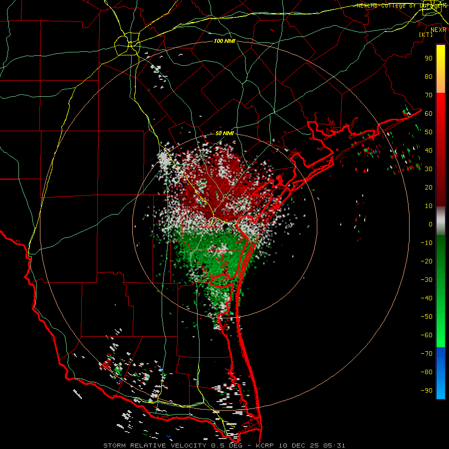The height and width of the screenshot is (449, 449).
Task: Click the 10 value on the velocity scale
Action: coord(429,206)
